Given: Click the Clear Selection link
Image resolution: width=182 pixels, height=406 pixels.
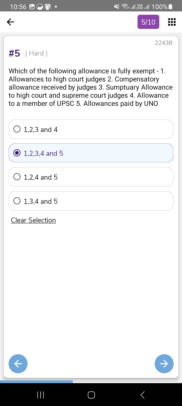Looking at the screenshot, I should [33, 220].
